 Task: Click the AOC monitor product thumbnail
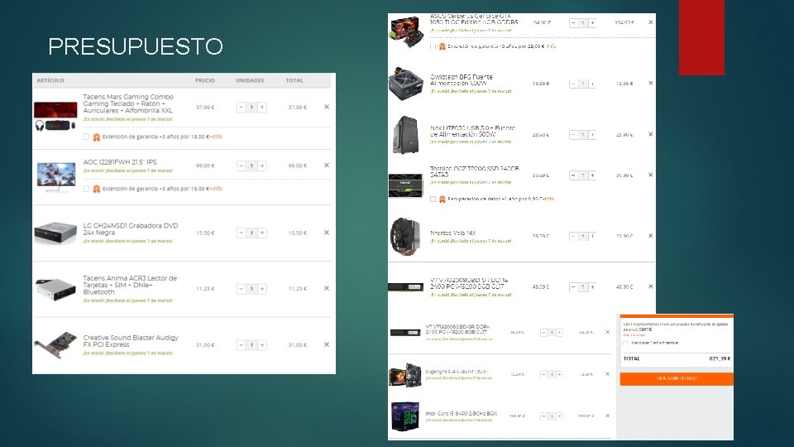click(56, 176)
